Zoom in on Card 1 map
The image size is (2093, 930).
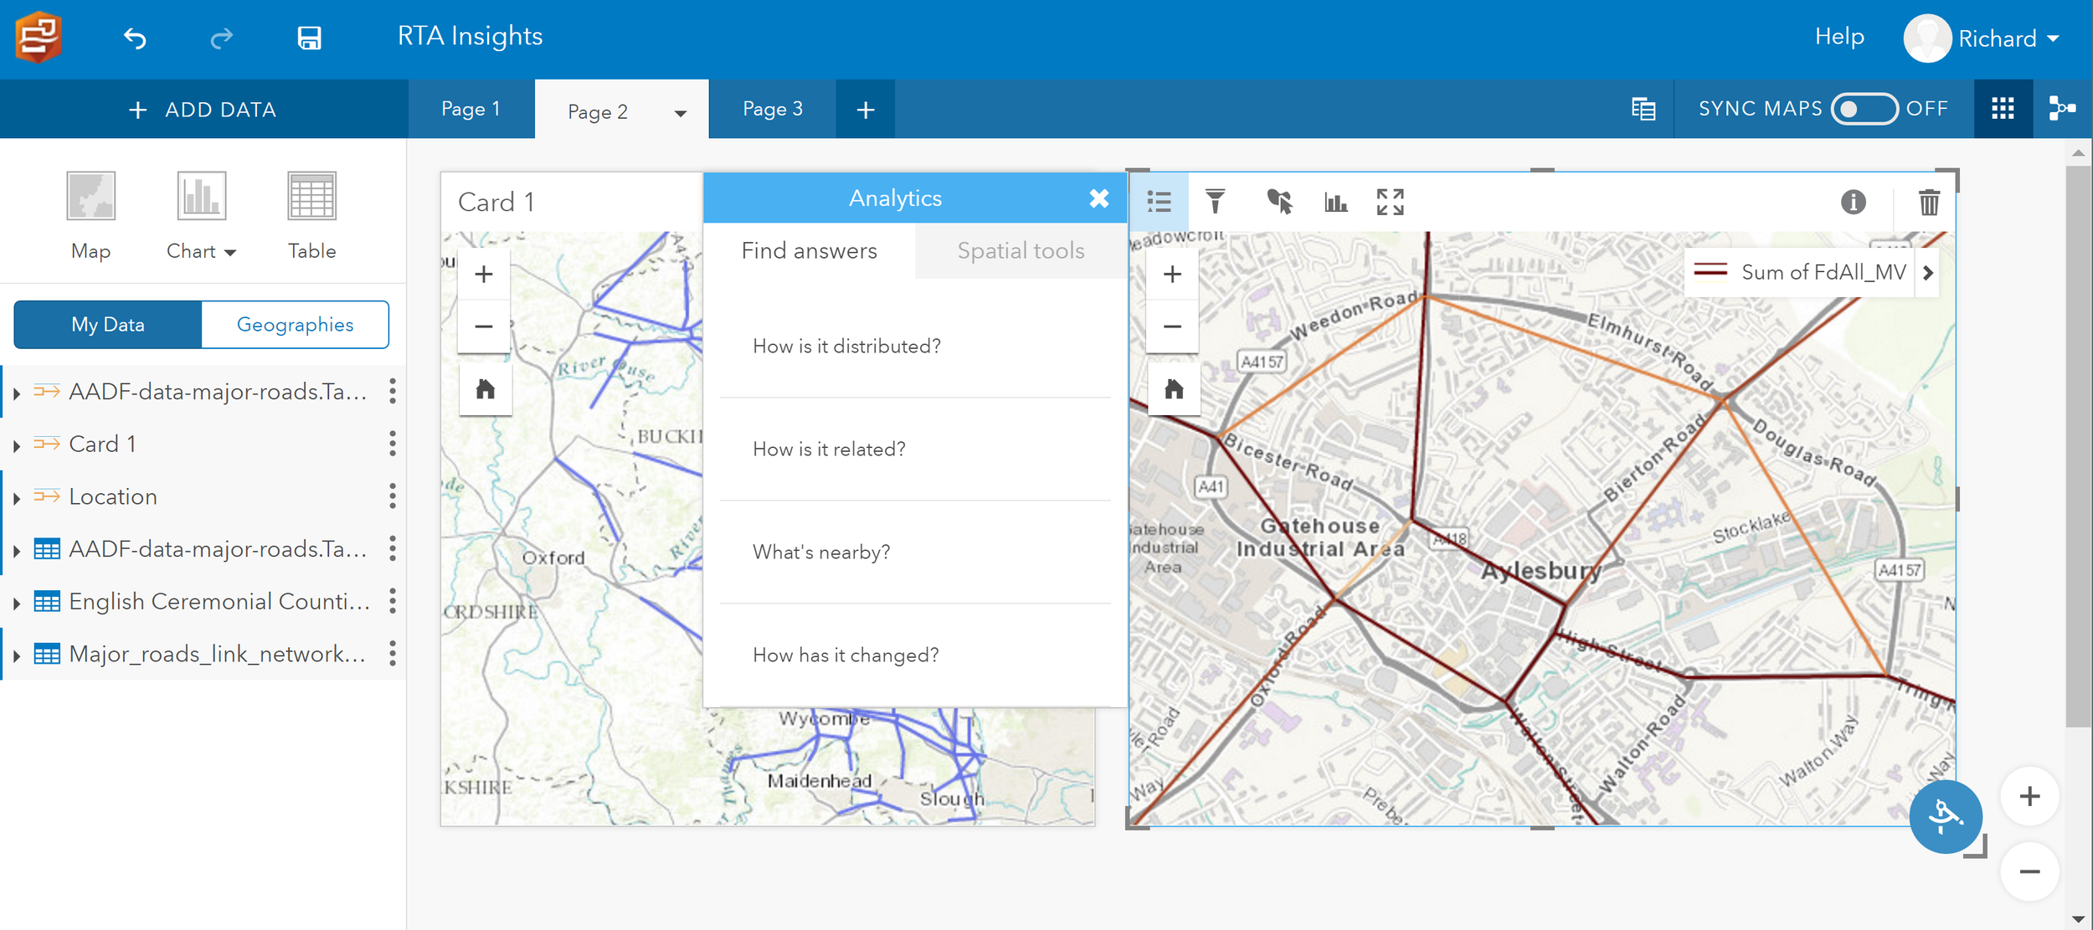(484, 274)
